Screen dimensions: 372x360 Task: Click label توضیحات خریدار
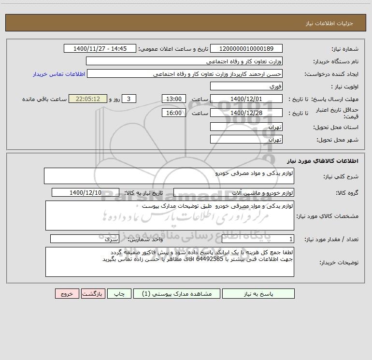(339, 263)
